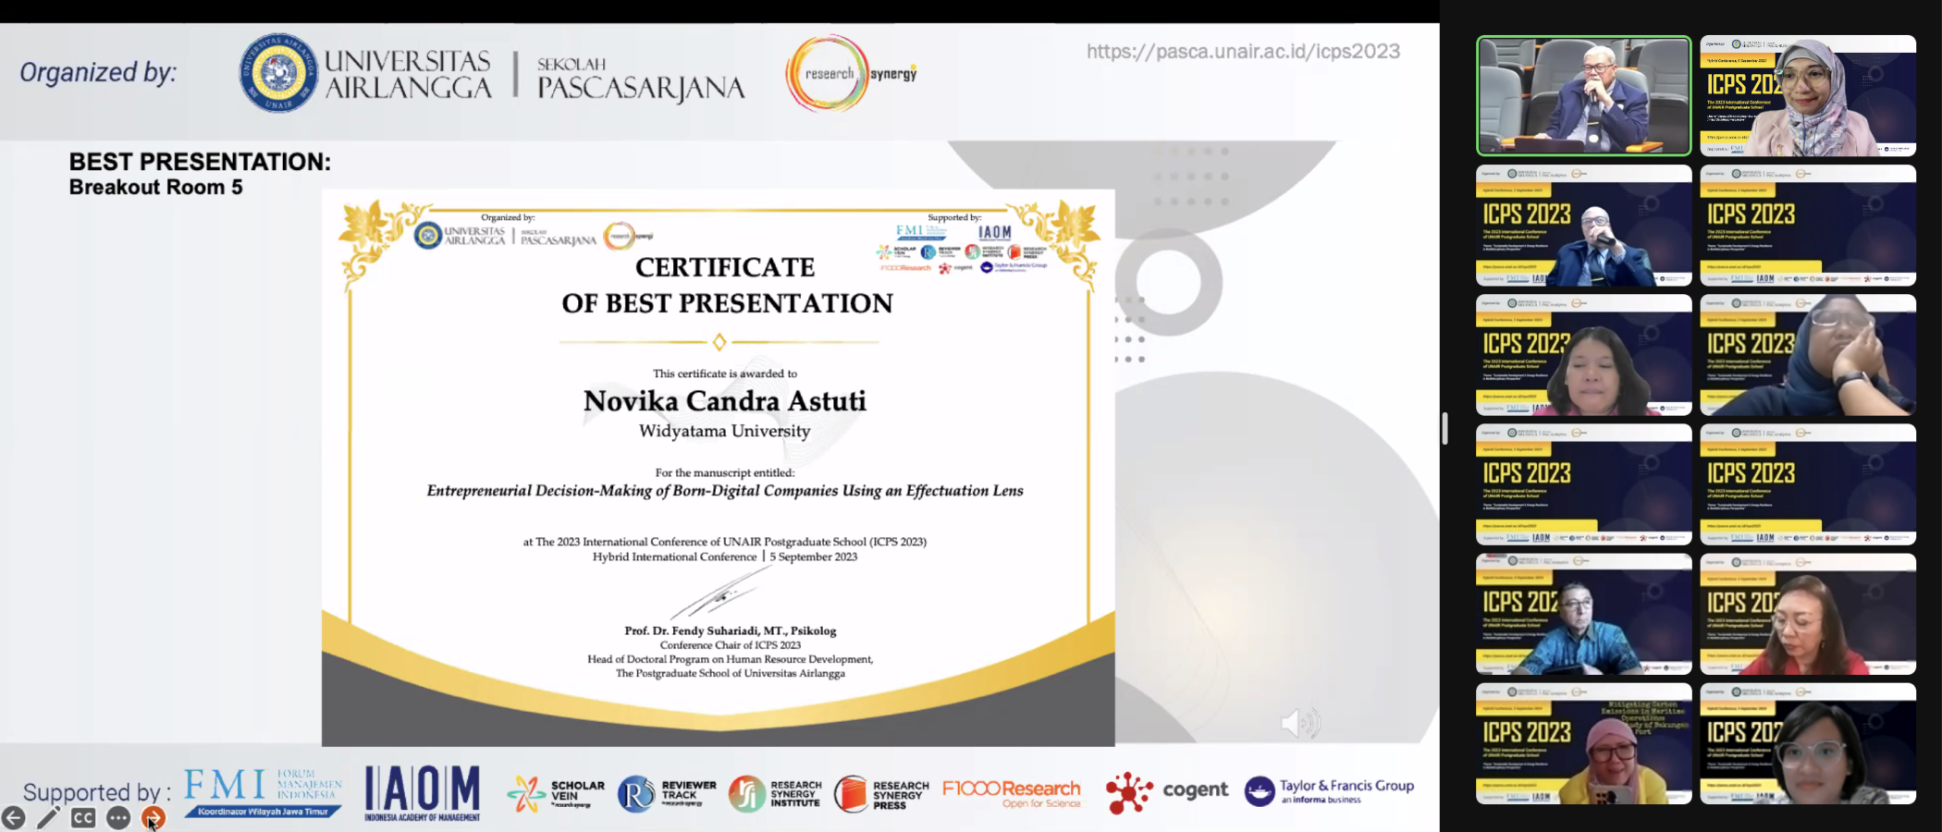Viewport: 1942px width, 832px height.
Task: Click the 'BEST PRESENTATION:' heading
Action: [200, 162]
